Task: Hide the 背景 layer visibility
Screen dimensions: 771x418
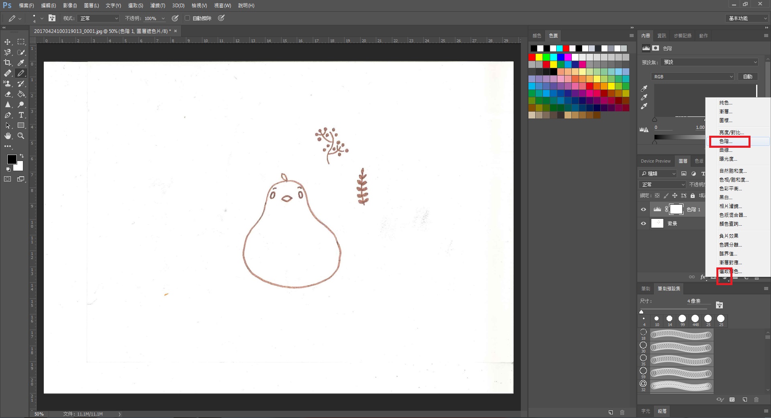Action: tap(643, 224)
